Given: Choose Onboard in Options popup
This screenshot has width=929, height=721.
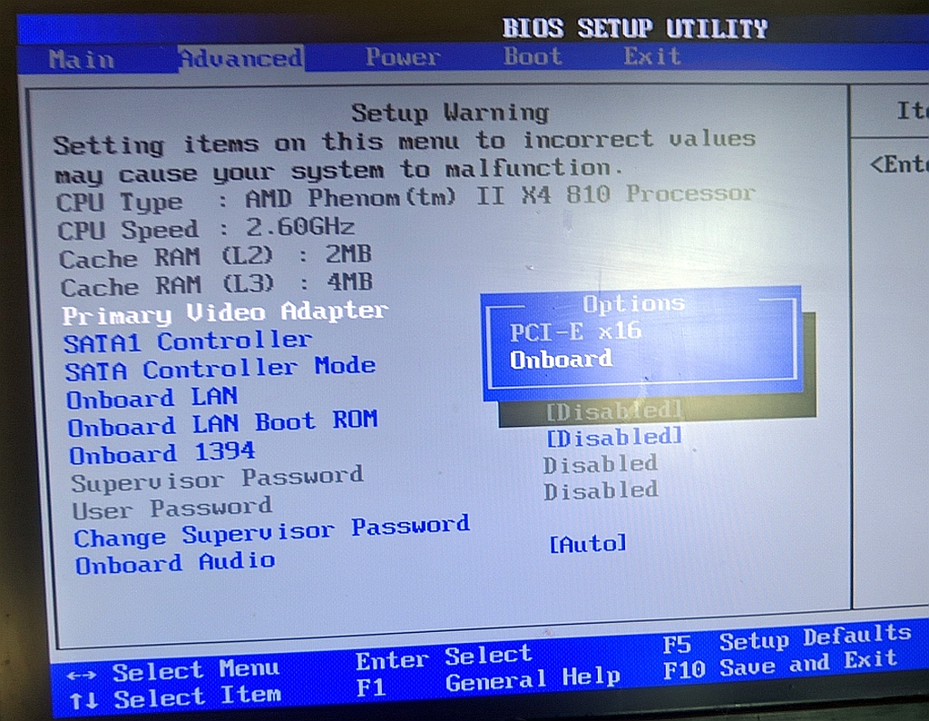Looking at the screenshot, I should pyautogui.click(x=561, y=360).
